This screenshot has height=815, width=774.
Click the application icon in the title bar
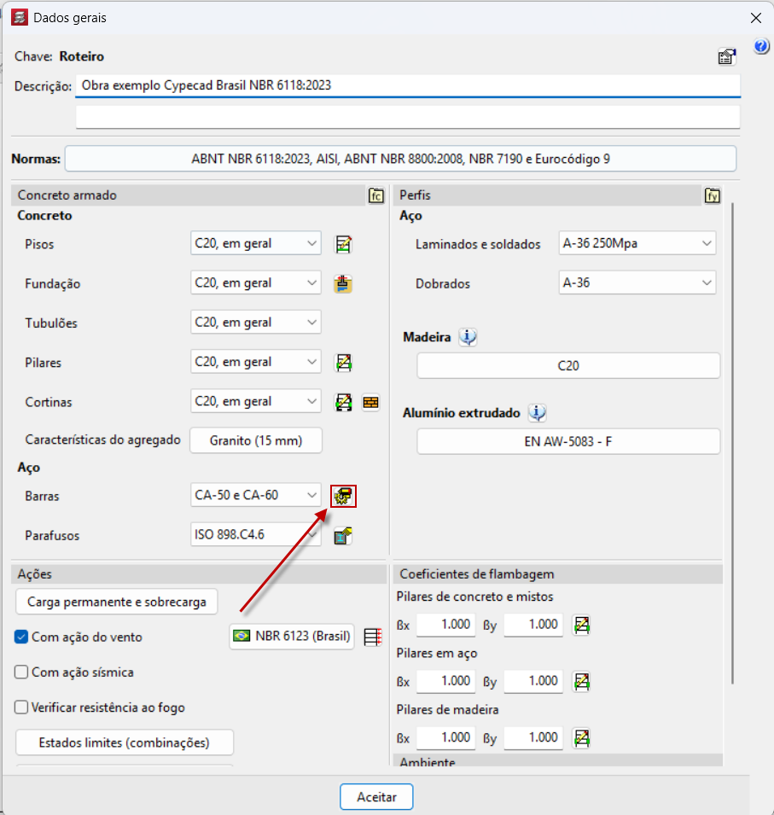point(20,17)
